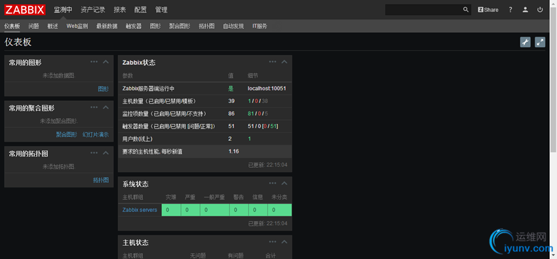The height and width of the screenshot is (259, 557).
Task: Open the Zabbix Share link
Action: pyautogui.click(x=488, y=10)
